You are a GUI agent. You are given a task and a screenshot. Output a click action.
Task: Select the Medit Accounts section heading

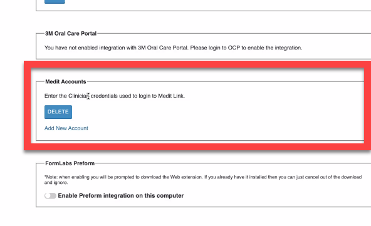click(66, 81)
